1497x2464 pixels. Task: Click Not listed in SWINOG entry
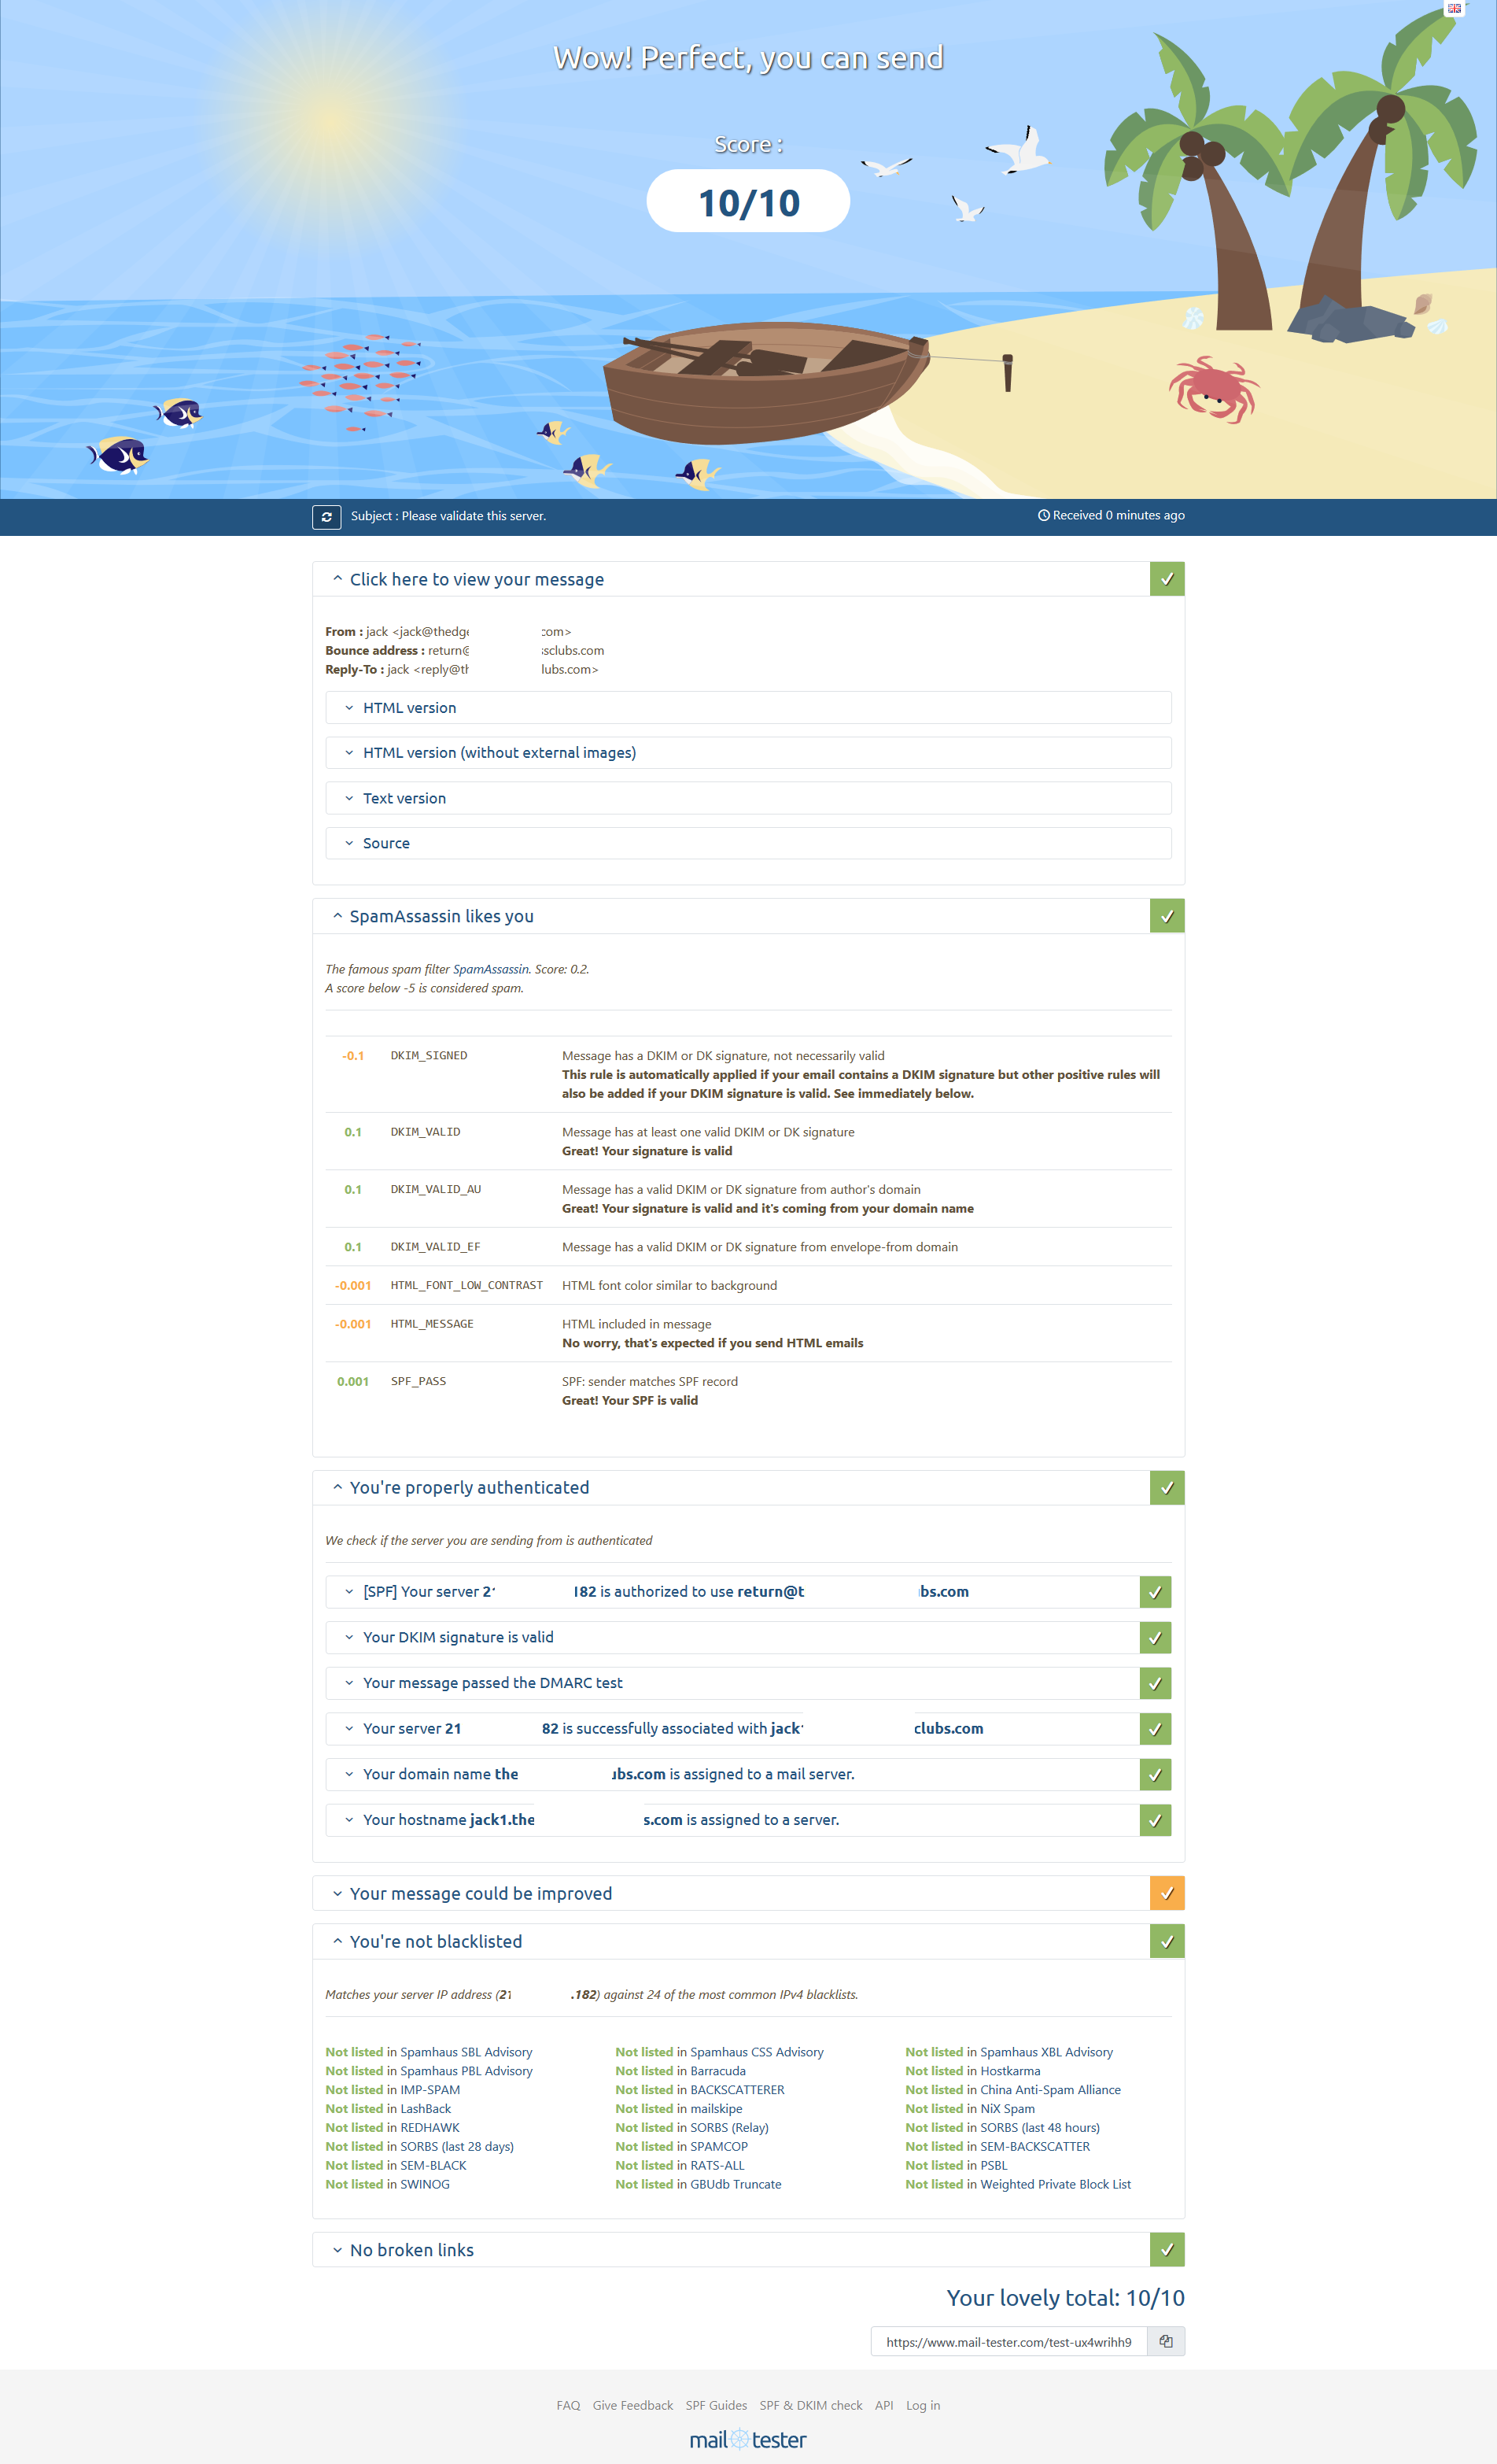click(388, 2185)
